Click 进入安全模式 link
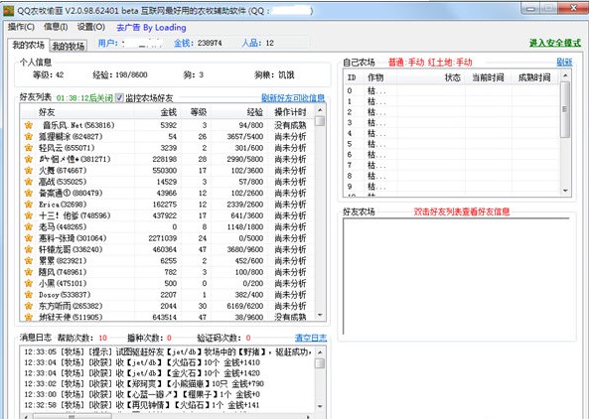Screen dimensions: 589x419 555,43
